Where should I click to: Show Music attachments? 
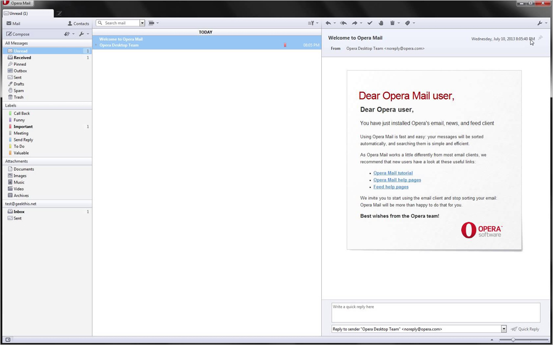click(x=47, y=182)
